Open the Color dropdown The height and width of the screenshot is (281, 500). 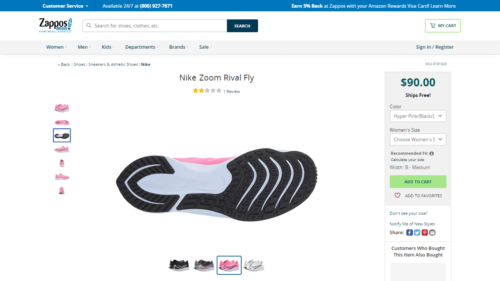pos(418,116)
